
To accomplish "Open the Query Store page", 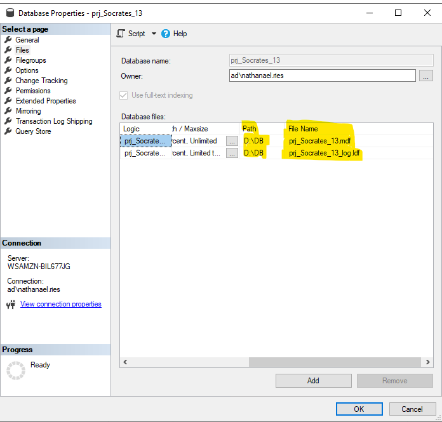I will click(x=33, y=131).
